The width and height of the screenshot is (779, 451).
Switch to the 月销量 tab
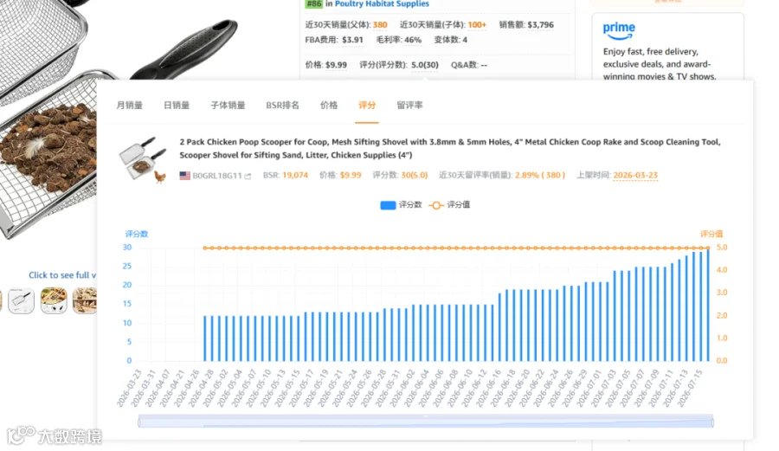(x=129, y=106)
